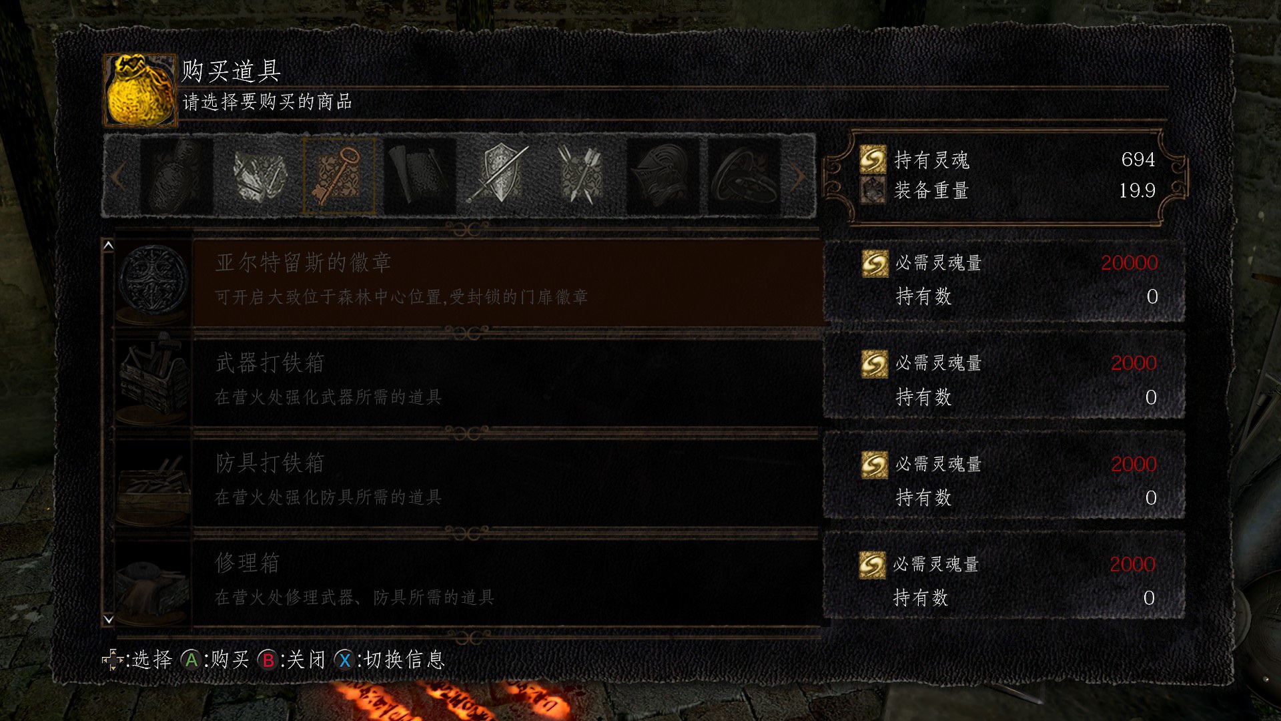Click the left category arrow
The width and height of the screenshot is (1281, 721).
[x=119, y=177]
